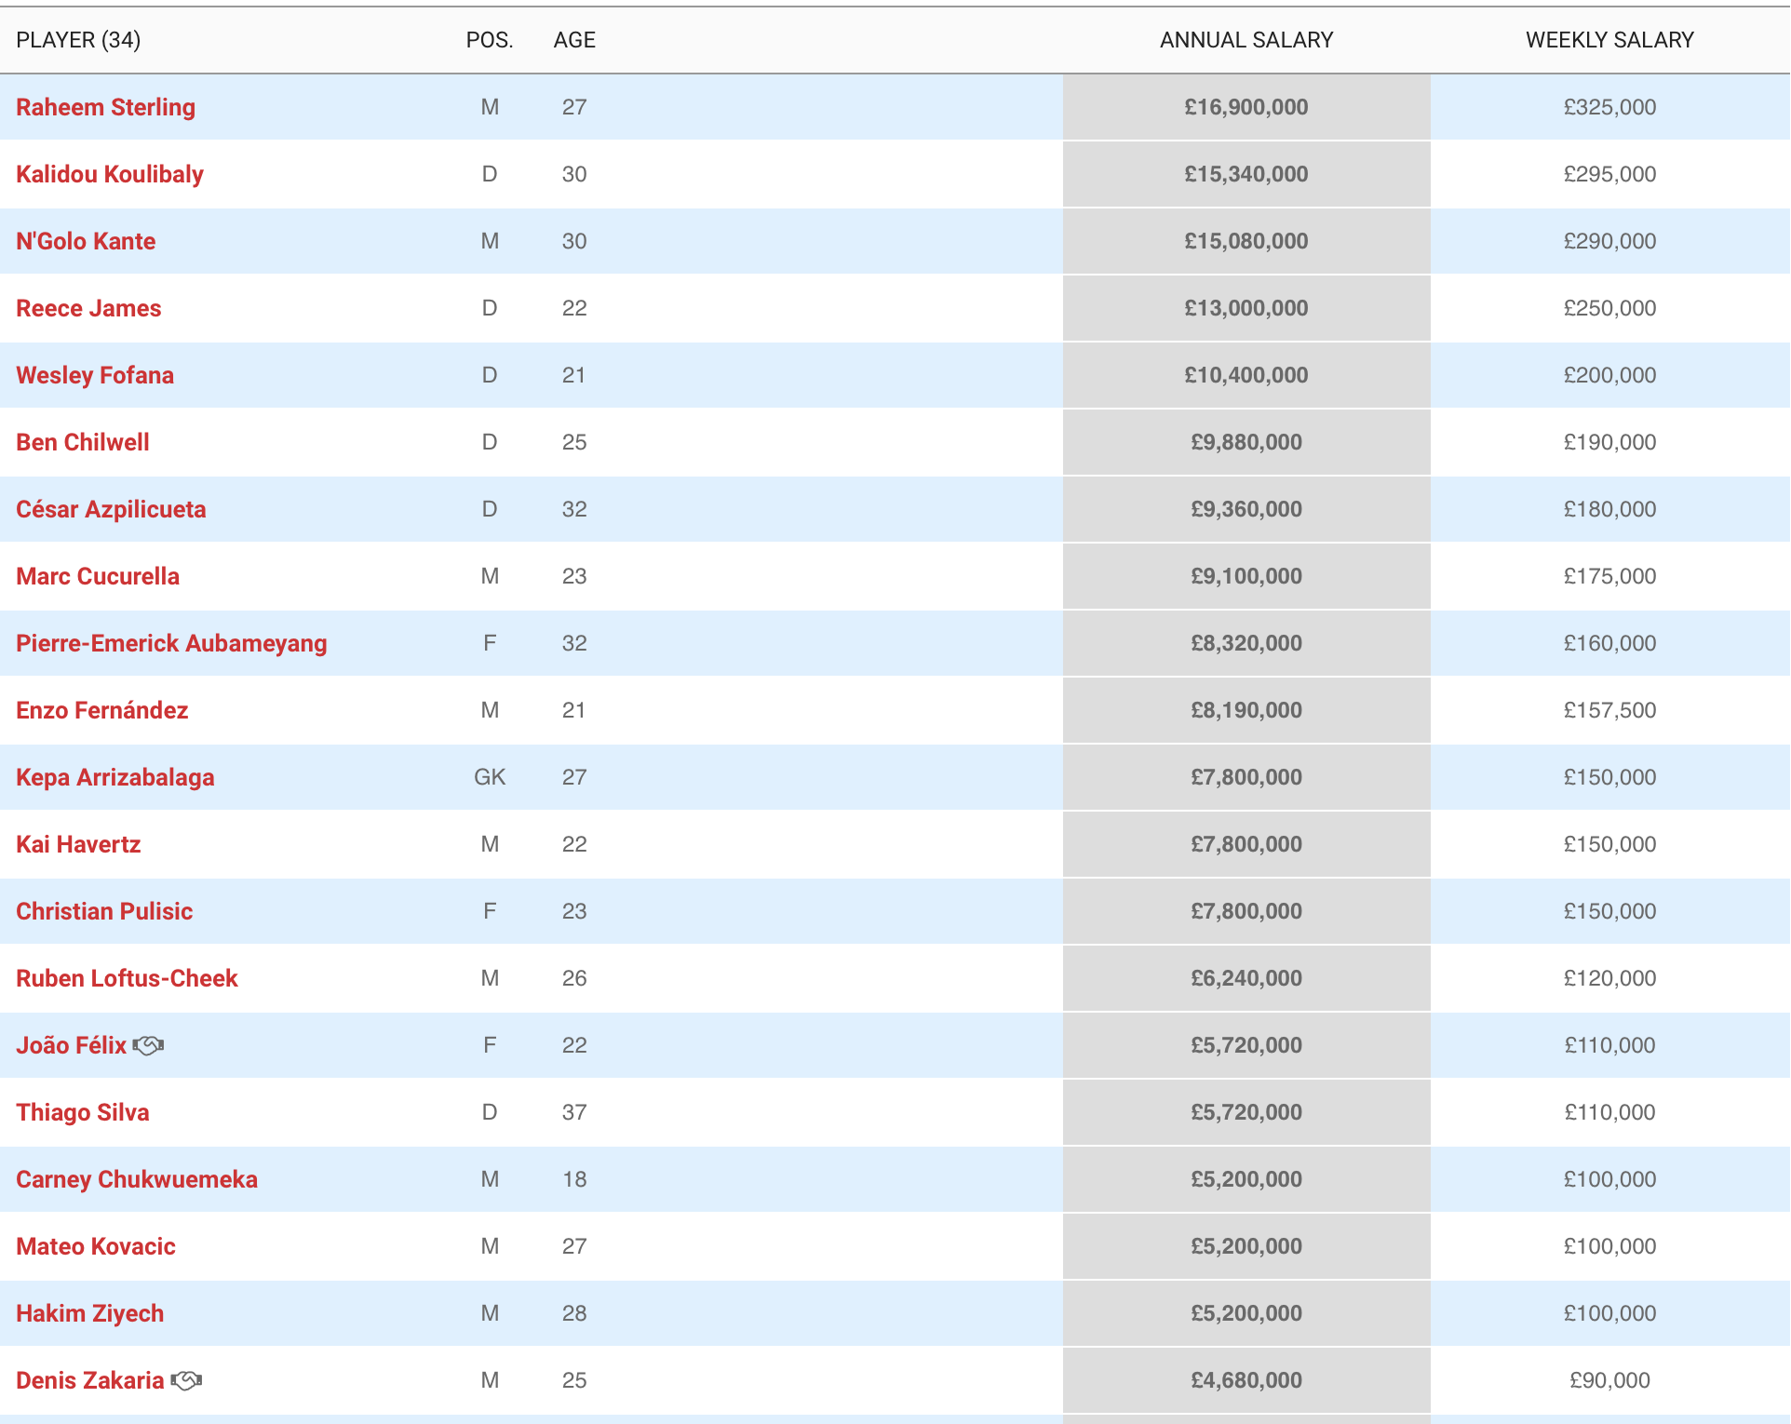Click age 18 in Carney Chukwuemeka row
Image resolution: width=1791 pixels, height=1424 pixels.
pyautogui.click(x=574, y=1179)
